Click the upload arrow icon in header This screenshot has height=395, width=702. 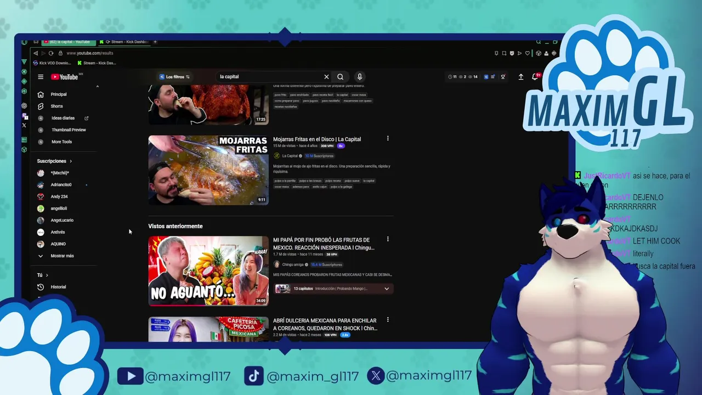(521, 77)
